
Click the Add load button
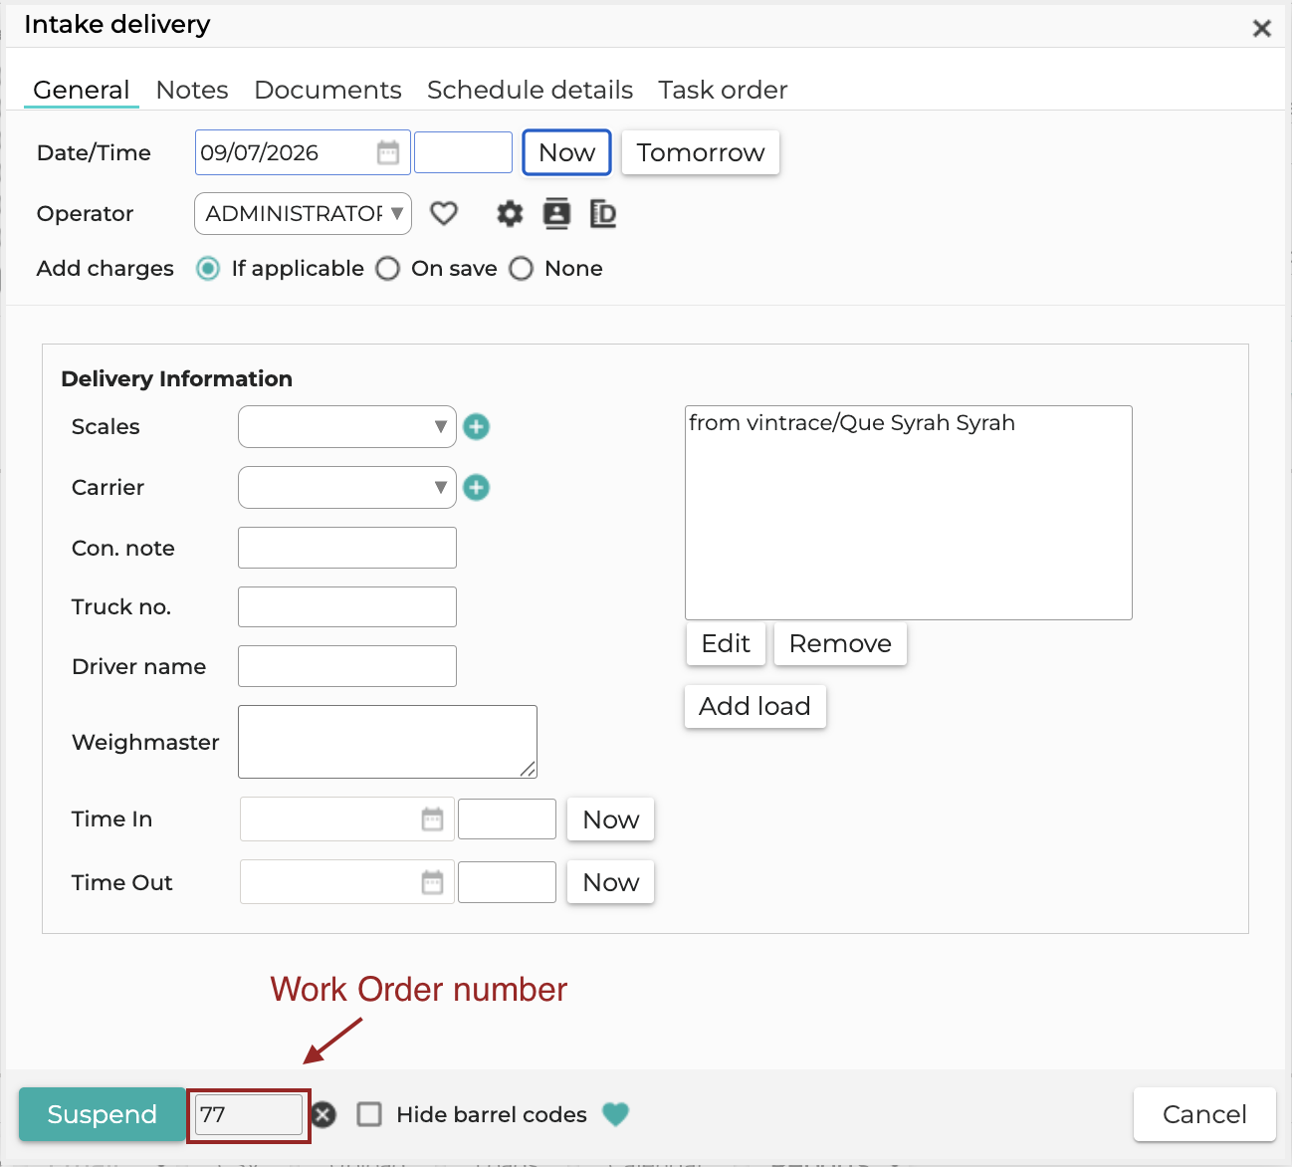[x=755, y=706]
